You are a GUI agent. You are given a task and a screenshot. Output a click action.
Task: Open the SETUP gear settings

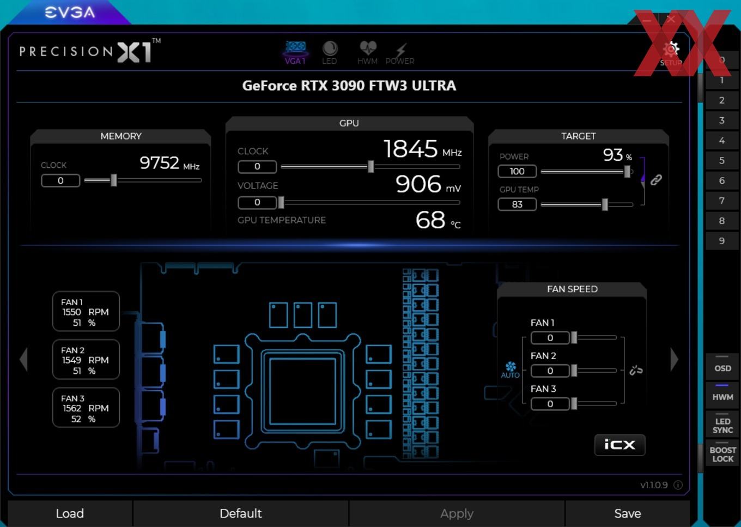tap(671, 54)
